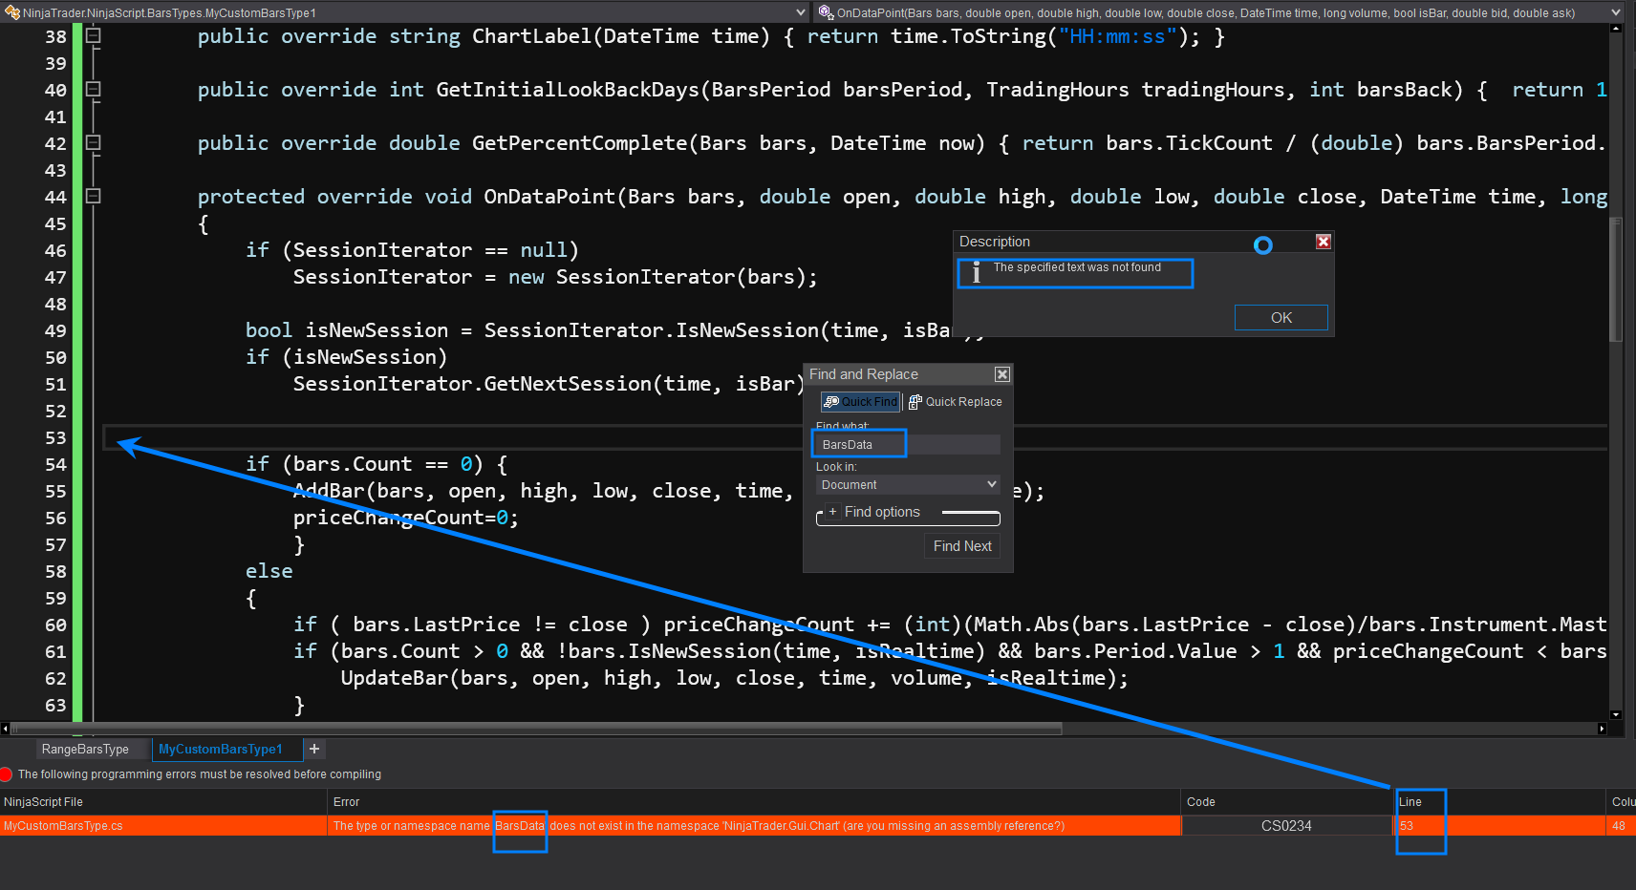Click the horizontal scrollbar thumb in the editor

[x=537, y=729]
